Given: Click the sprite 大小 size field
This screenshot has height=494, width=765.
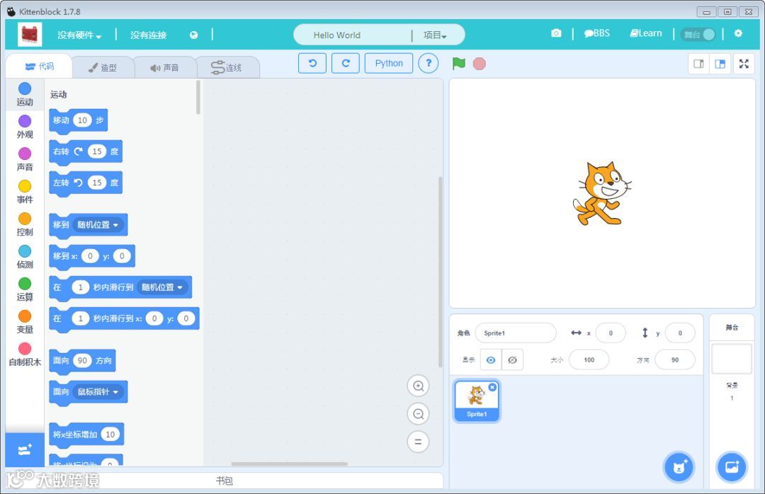Looking at the screenshot, I should 589,360.
